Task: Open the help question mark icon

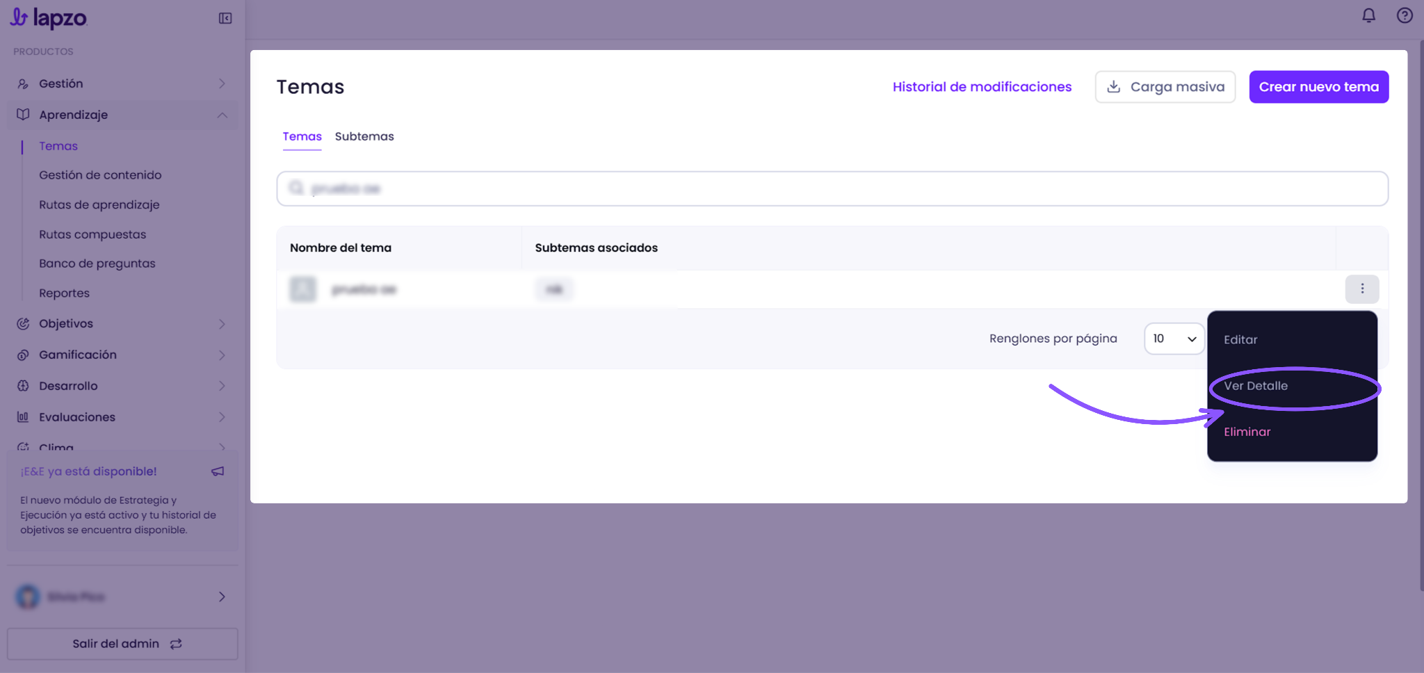Action: pyautogui.click(x=1405, y=15)
